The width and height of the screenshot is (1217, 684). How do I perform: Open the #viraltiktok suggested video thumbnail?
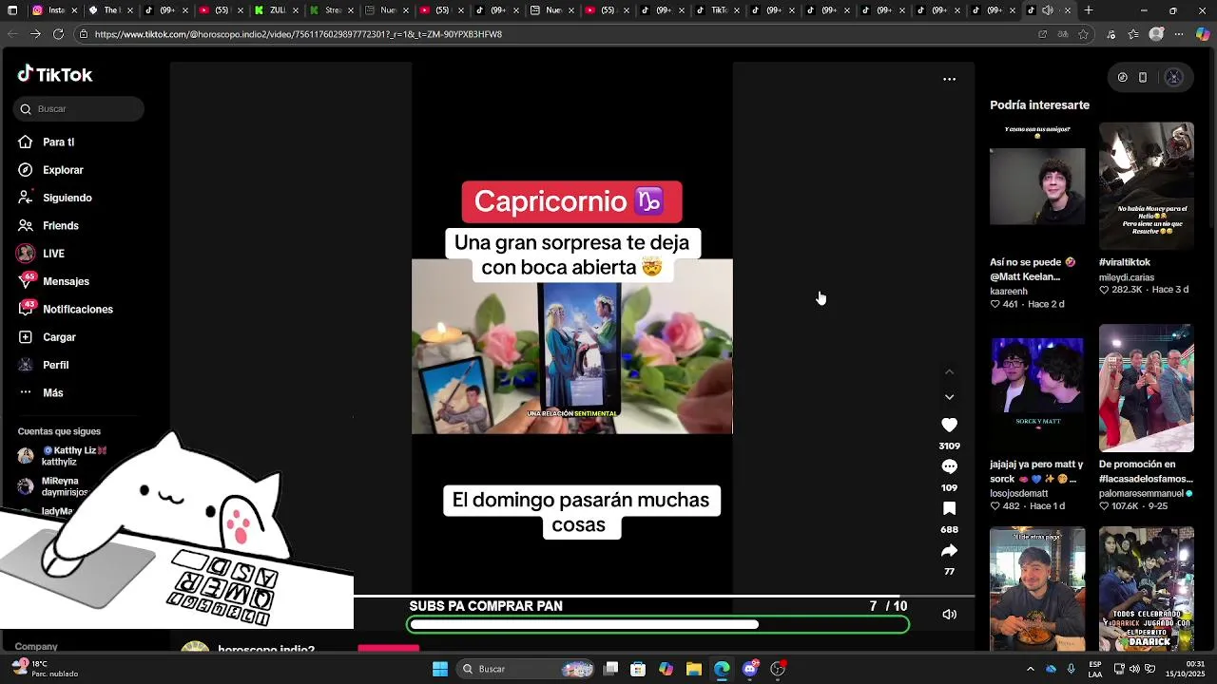tap(1147, 186)
